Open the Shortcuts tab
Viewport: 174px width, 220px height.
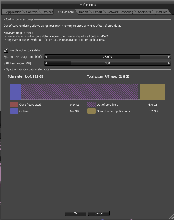coord(145,12)
